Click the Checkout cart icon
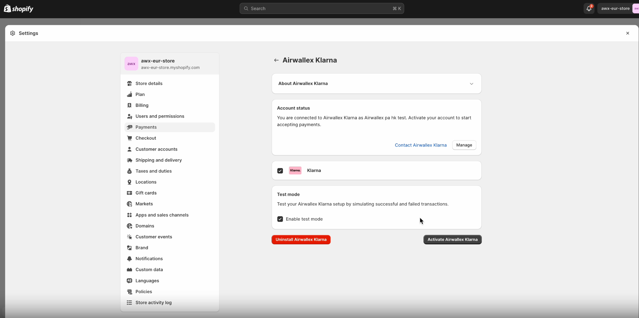Viewport: 639px width, 318px height. point(129,138)
